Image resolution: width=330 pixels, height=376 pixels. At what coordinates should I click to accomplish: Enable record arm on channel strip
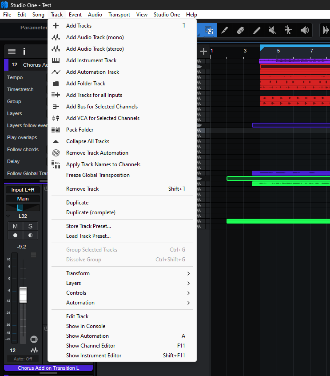point(15,236)
